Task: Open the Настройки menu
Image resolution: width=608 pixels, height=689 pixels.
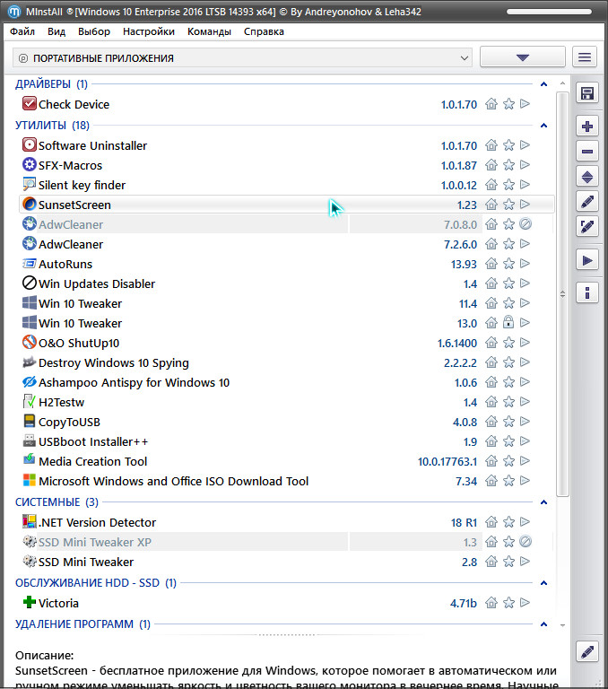Action: (149, 31)
